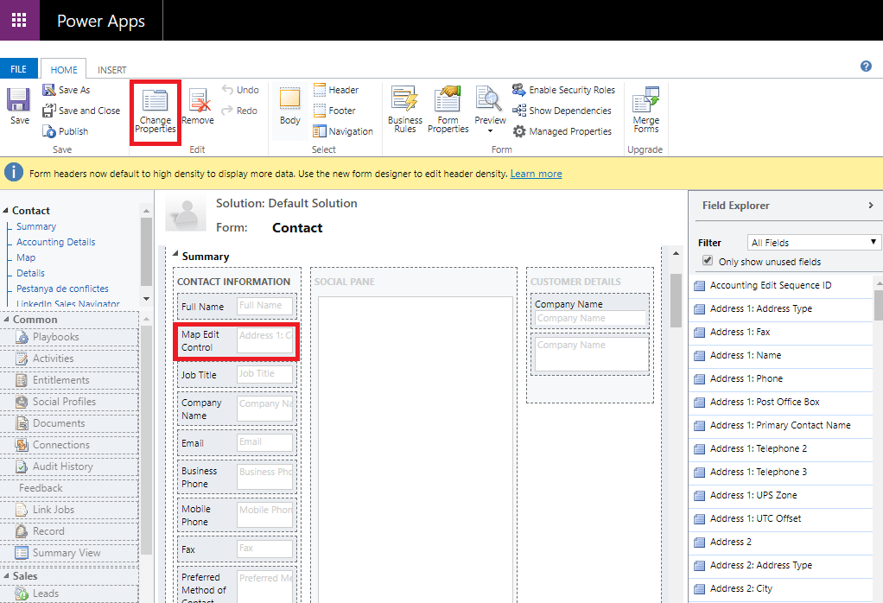Collapse the Summary tab section
Viewport: 883px width, 603px height.
pos(175,255)
